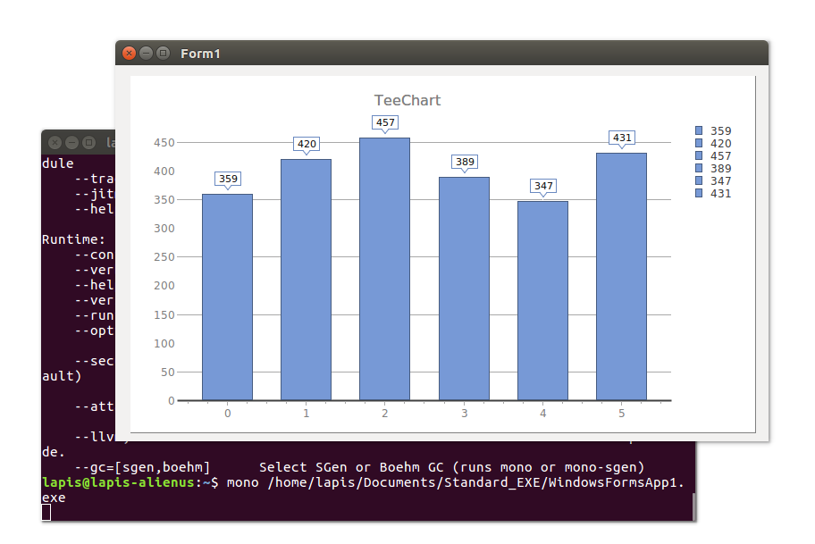Click the terminal cursor block
Viewport: 815px width, 544px height.
coord(46,513)
